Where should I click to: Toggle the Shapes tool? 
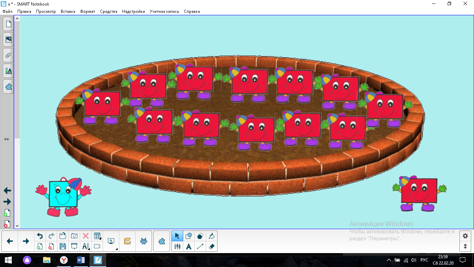point(188,236)
